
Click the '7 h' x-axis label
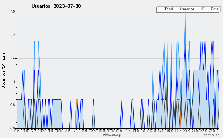tap(76, 131)
